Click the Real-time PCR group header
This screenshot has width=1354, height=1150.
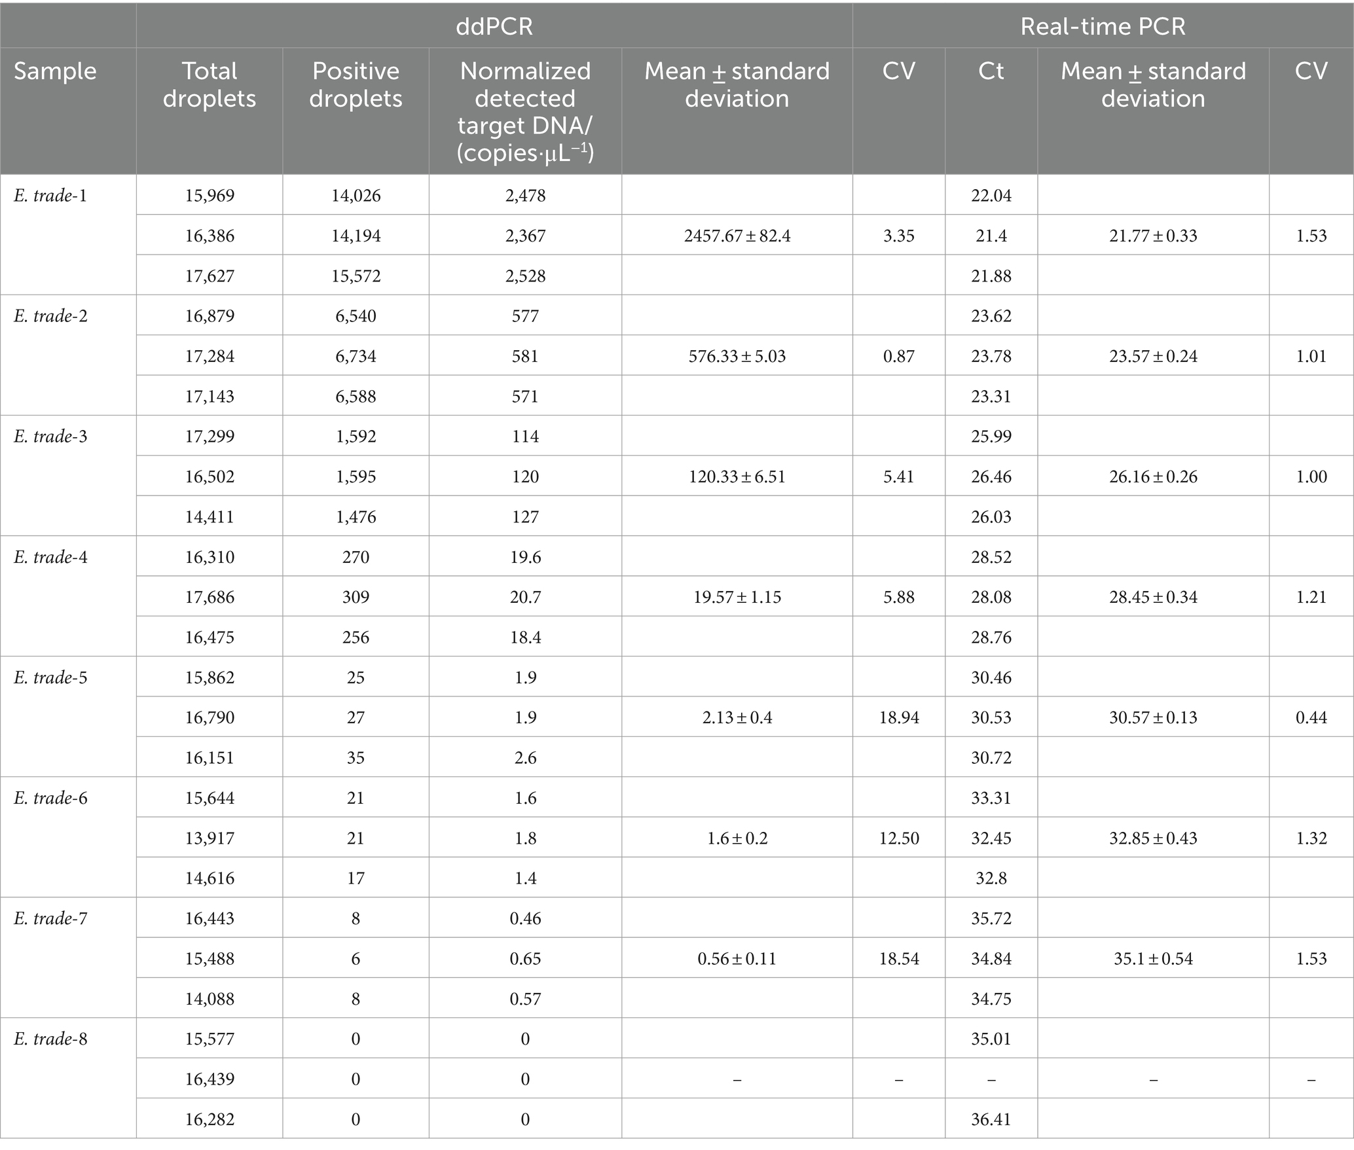click(1103, 26)
